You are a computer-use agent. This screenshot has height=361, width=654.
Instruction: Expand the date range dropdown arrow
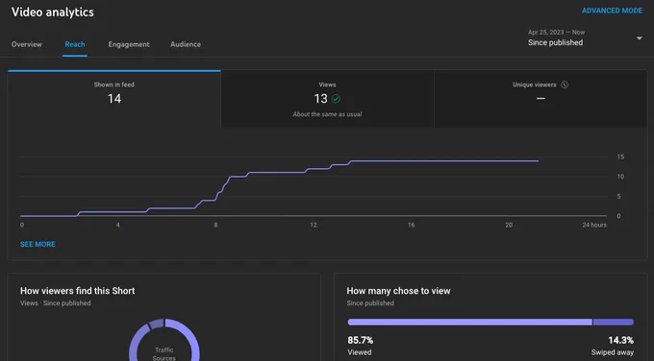click(639, 38)
